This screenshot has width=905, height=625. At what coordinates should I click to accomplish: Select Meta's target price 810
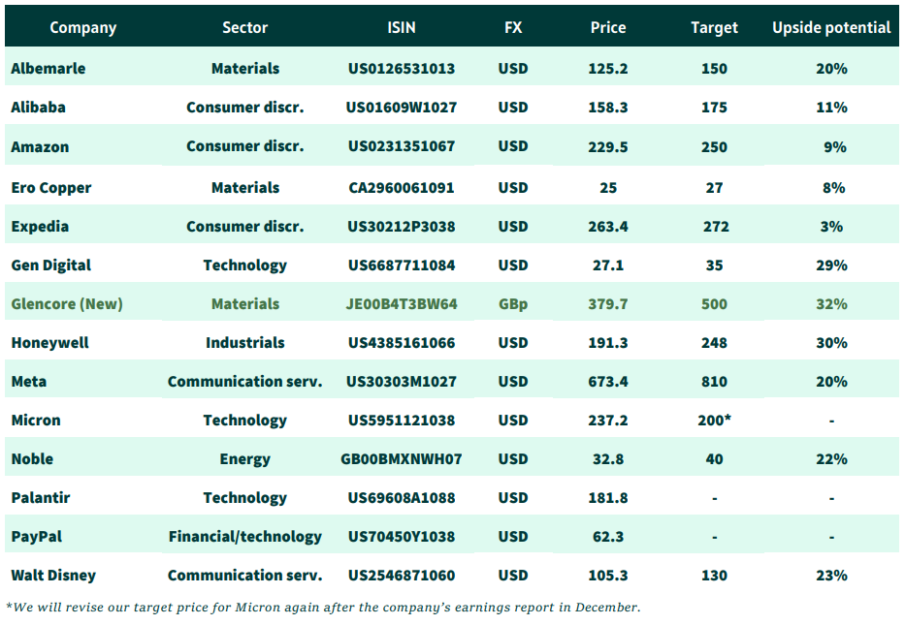[x=714, y=382]
